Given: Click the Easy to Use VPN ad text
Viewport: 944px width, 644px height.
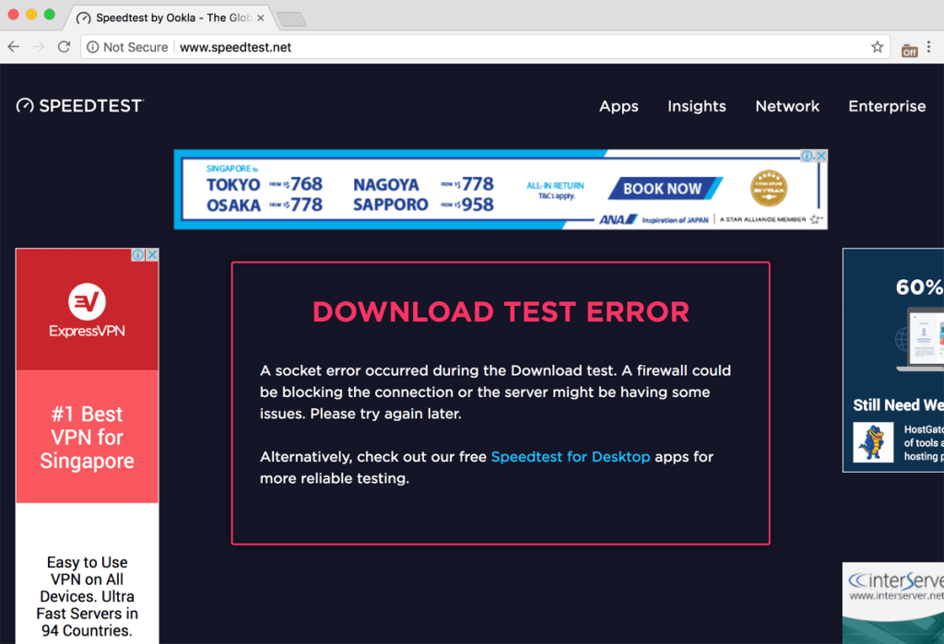Looking at the screenshot, I should 88,596.
